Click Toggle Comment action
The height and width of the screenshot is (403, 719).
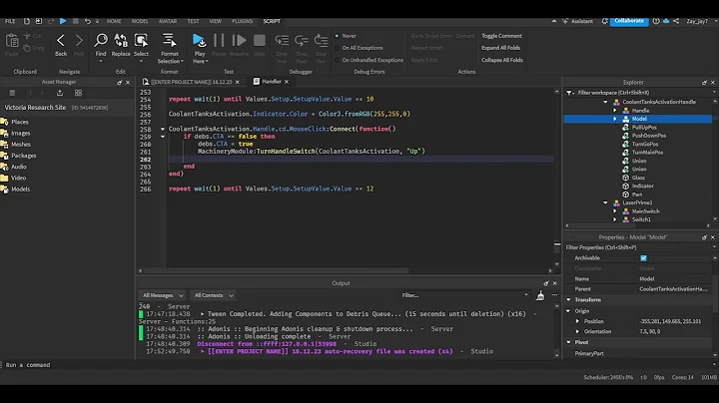[501, 36]
